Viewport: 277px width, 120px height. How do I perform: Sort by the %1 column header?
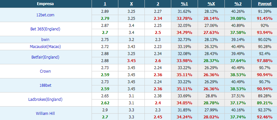pyautogui.click(x=184, y=4)
